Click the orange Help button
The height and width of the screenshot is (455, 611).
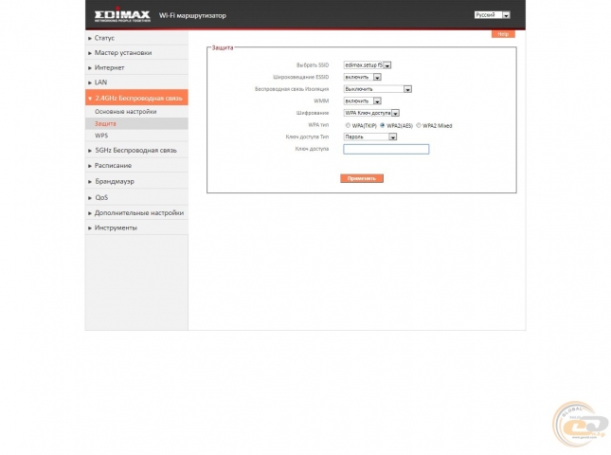(x=503, y=34)
